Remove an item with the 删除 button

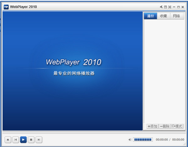tap(165, 126)
